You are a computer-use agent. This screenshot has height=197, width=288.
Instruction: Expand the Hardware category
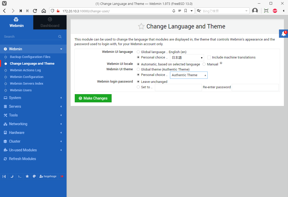click(x=33, y=133)
